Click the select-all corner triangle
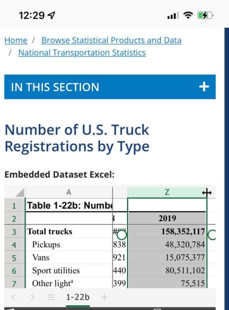This screenshot has width=229, height=310. point(20,193)
